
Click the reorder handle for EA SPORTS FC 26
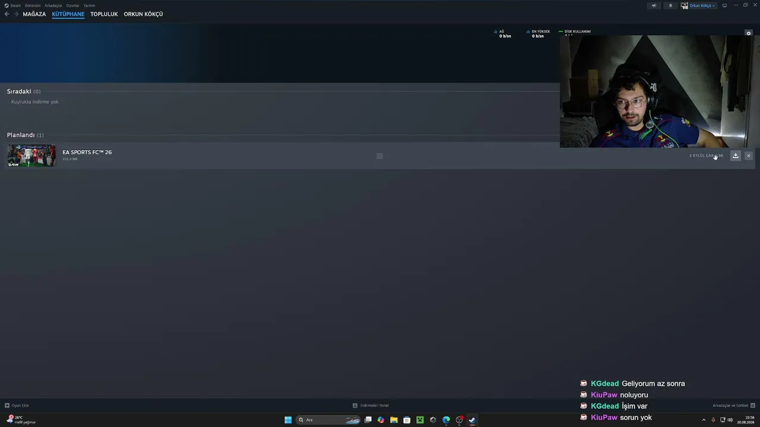379,156
